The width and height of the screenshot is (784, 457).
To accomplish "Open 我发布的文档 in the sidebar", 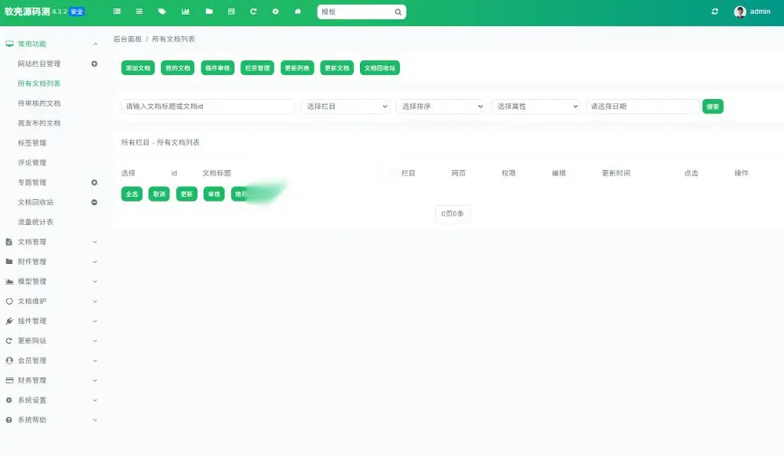I will pyautogui.click(x=39, y=123).
